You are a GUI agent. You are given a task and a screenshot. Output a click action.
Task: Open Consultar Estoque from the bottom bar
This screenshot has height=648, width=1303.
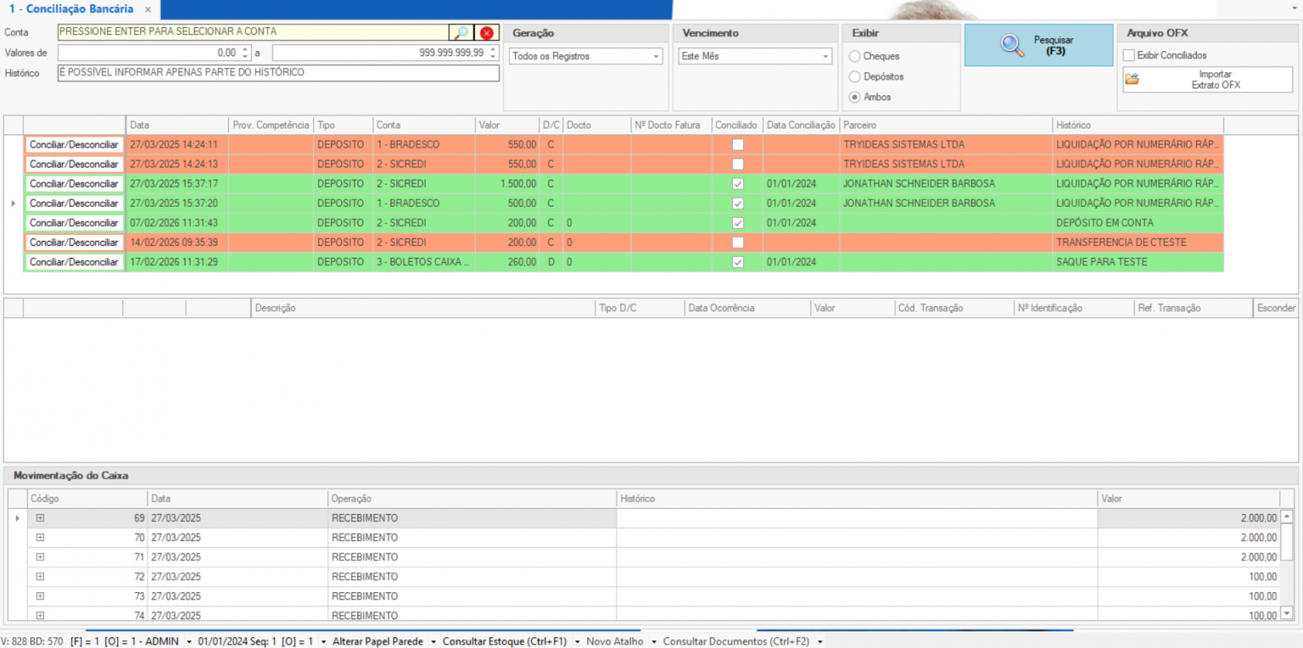point(504,641)
